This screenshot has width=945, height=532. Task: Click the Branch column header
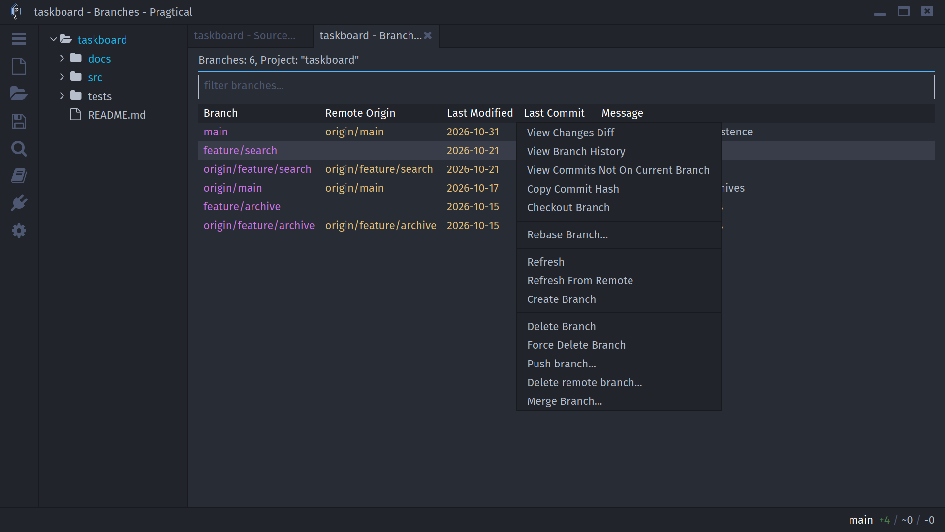(220, 113)
